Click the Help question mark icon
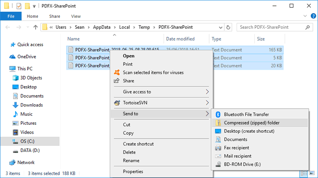 click(313, 16)
